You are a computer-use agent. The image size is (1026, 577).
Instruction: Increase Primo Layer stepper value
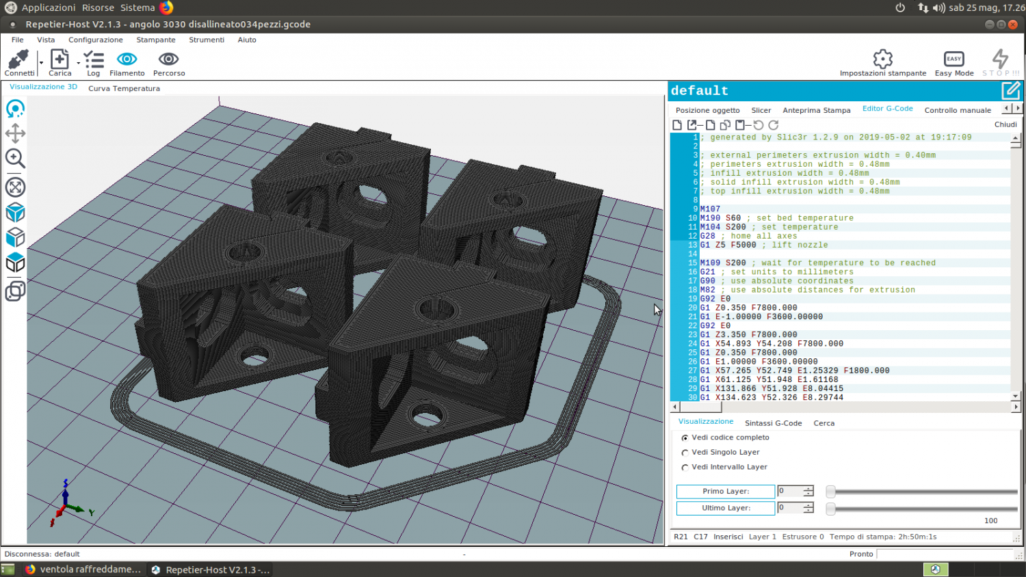(x=808, y=488)
